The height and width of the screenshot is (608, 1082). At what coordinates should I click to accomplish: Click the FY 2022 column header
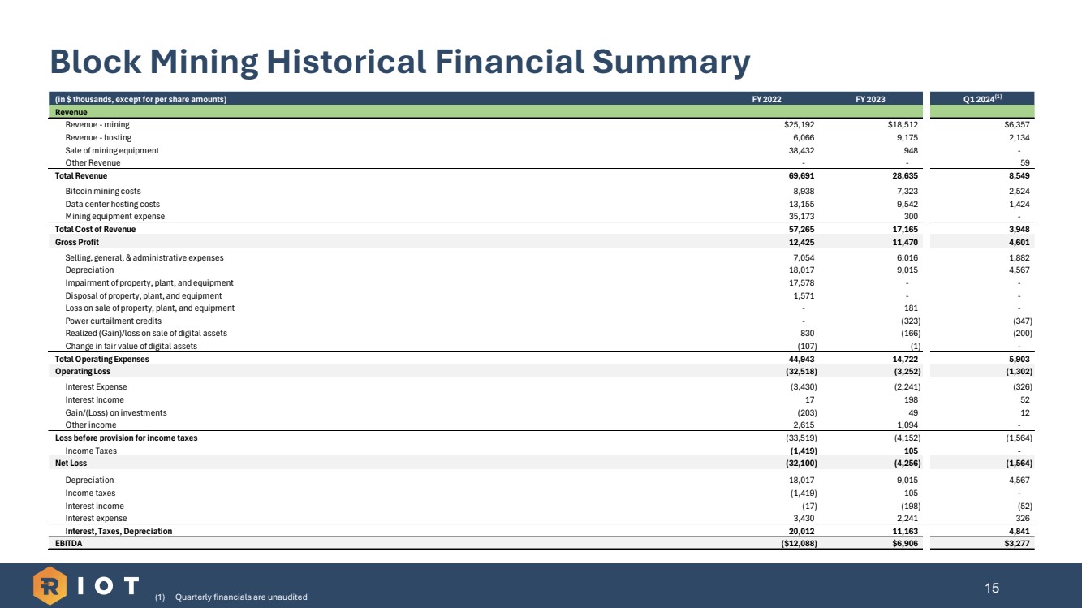[767, 99]
